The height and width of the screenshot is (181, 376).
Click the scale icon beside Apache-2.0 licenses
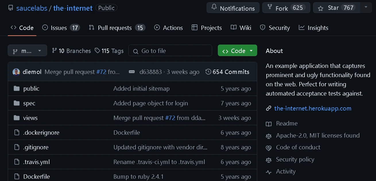pos(269,136)
